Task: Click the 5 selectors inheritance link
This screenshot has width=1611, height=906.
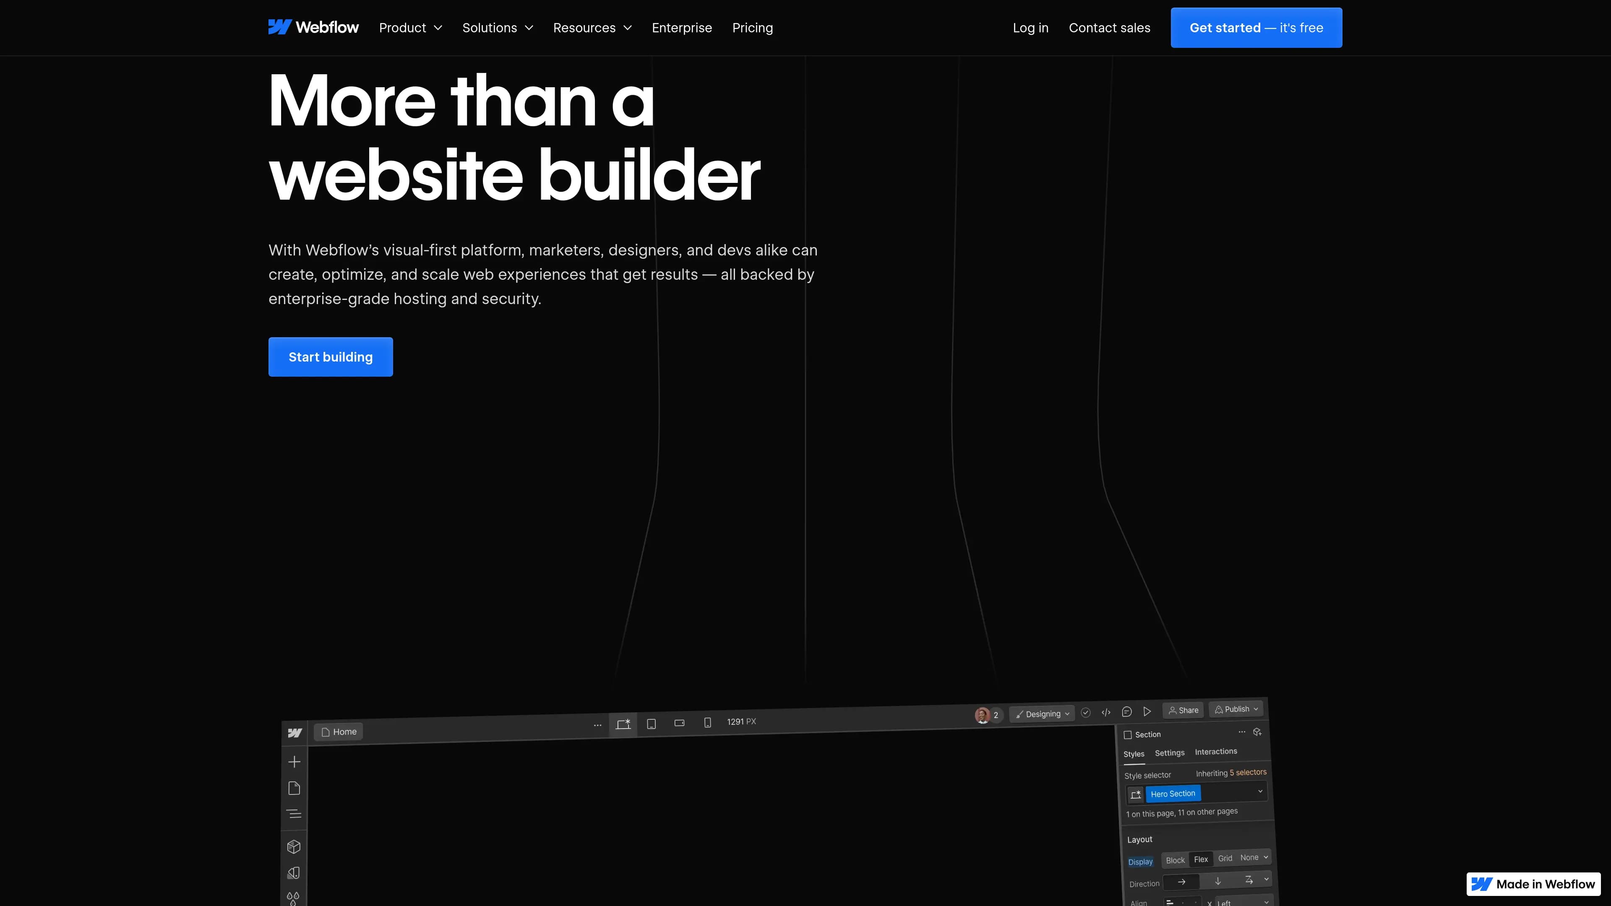Action: 1248,772
